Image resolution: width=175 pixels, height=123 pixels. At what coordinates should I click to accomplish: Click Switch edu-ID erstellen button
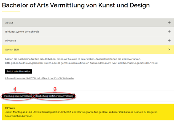(x=18, y=71)
